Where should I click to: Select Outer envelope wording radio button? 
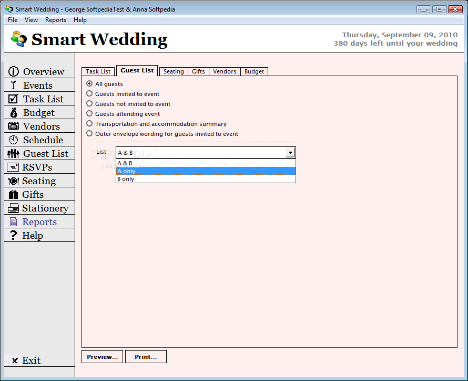(x=89, y=133)
